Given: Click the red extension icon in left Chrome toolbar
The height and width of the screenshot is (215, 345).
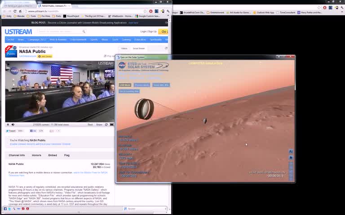Looking at the screenshot, I should (151, 11).
